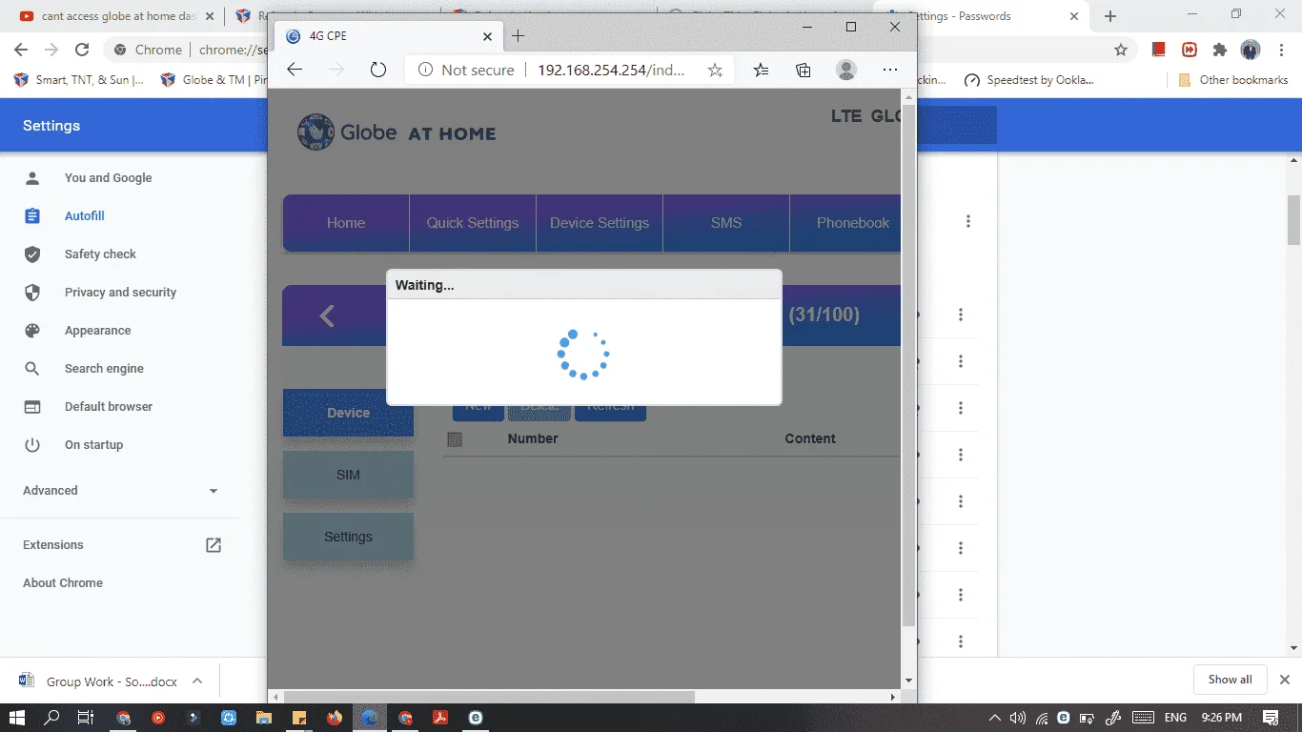Open the Autofill settings section
Image resolution: width=1302 pixels, height=732 pixels.
84,216
